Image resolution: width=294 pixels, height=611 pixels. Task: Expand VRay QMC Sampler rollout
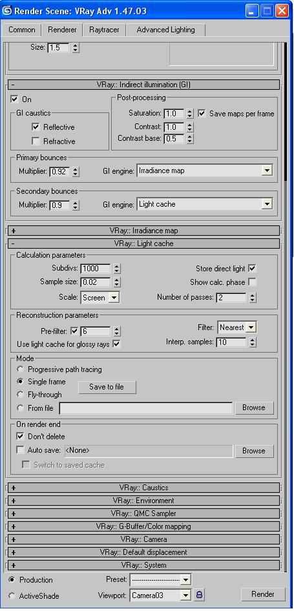click(x=143, y=513)
